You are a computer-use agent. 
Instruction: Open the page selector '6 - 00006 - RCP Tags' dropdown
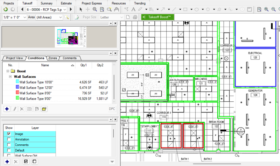47,10
